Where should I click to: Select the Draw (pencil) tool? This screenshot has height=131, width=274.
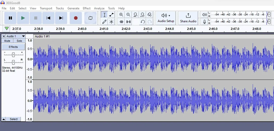pyautogui.click(x=104, y=22)
